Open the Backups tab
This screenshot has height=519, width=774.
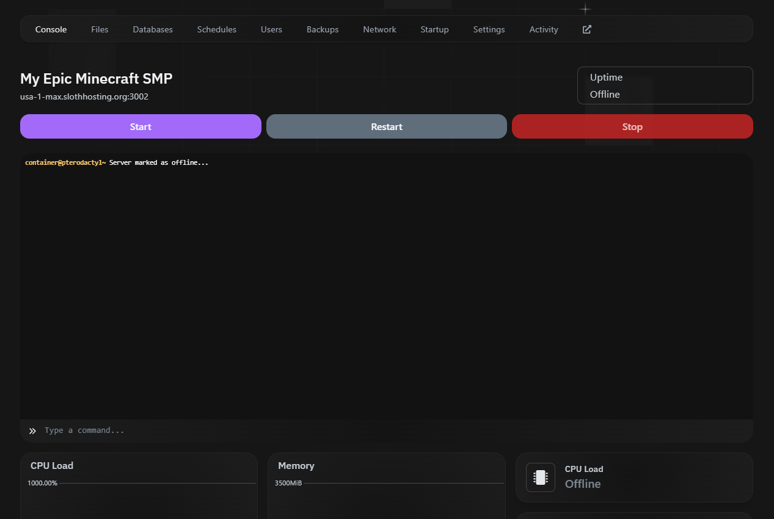(x=322, y=29)
